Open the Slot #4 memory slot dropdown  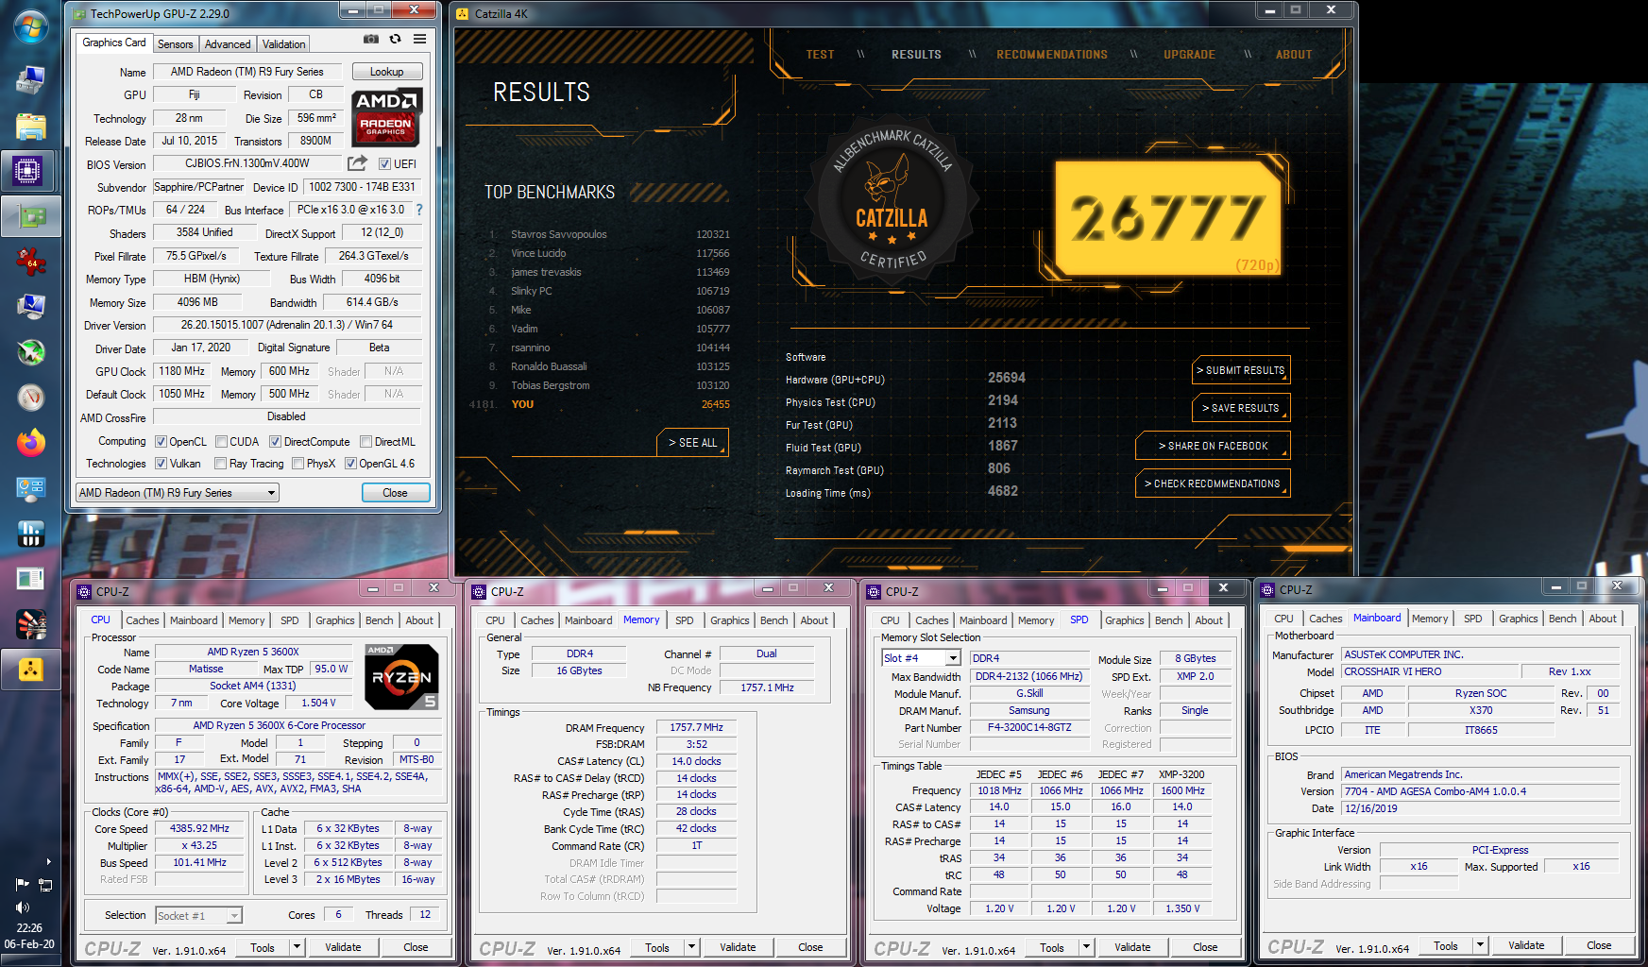click(x=921, y=658)
